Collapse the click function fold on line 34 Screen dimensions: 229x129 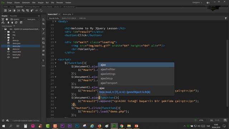(55, 108)
